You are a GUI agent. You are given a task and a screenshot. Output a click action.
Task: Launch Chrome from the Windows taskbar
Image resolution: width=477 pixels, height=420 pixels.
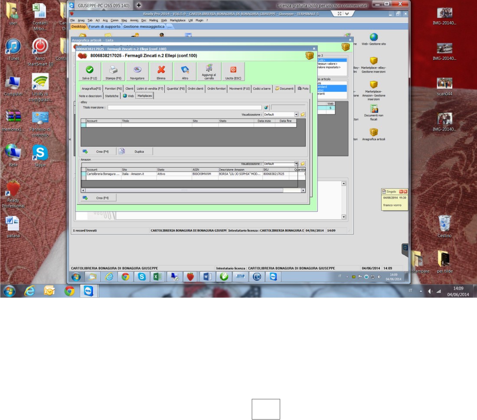pyautogui.click(x=69, y=291)
